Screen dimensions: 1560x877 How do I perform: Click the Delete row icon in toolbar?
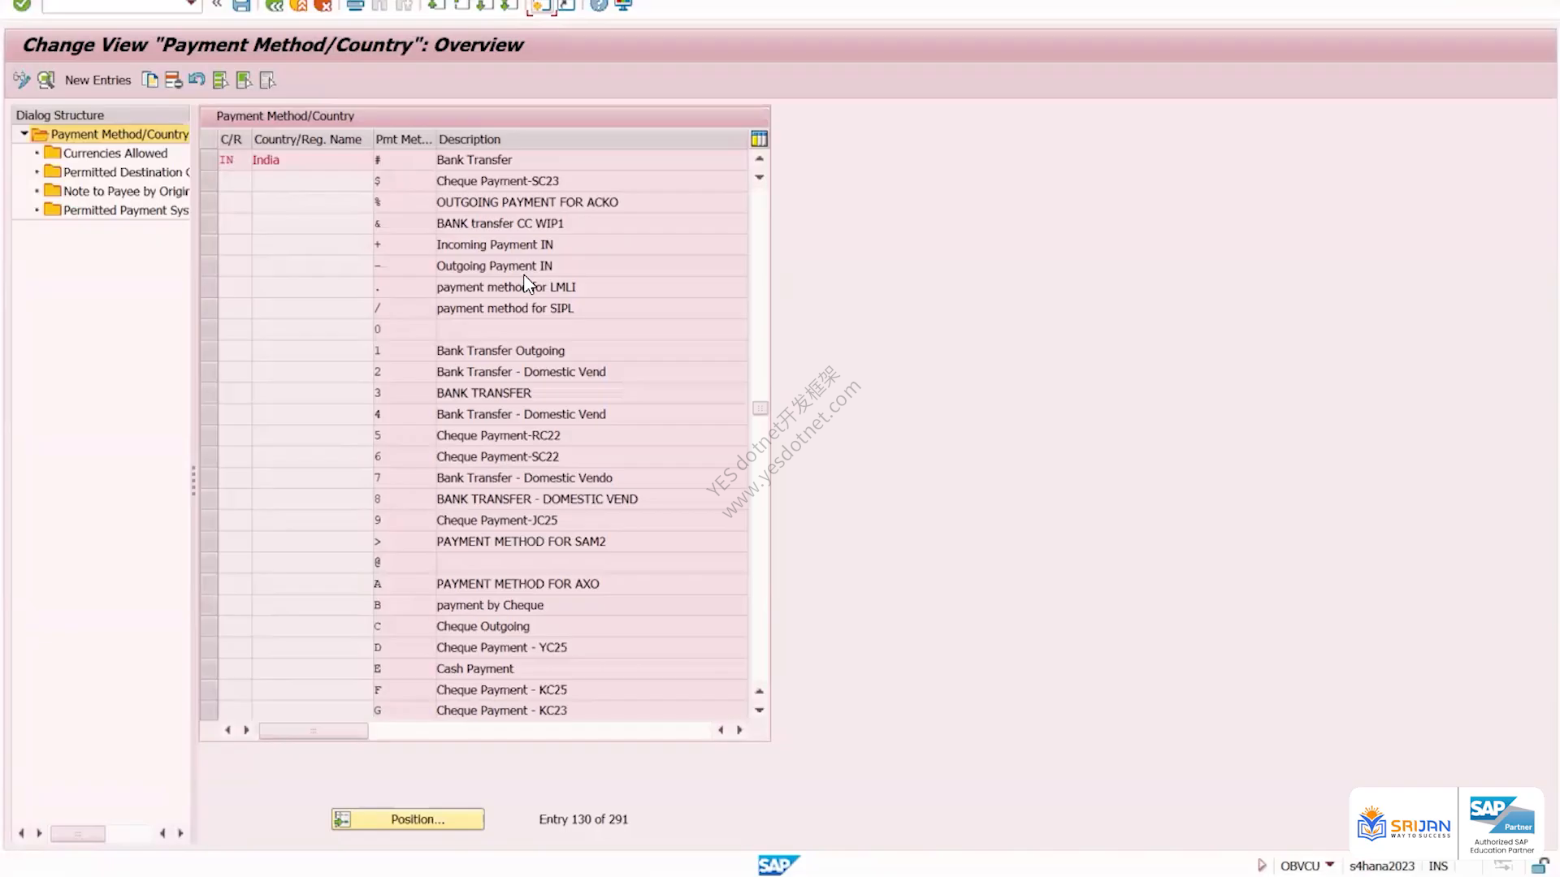(x=173, y=80)
